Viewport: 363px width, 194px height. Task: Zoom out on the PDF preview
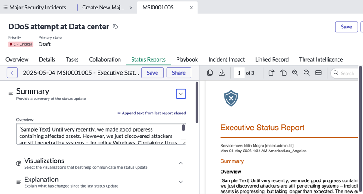click(x=307, y=73)
